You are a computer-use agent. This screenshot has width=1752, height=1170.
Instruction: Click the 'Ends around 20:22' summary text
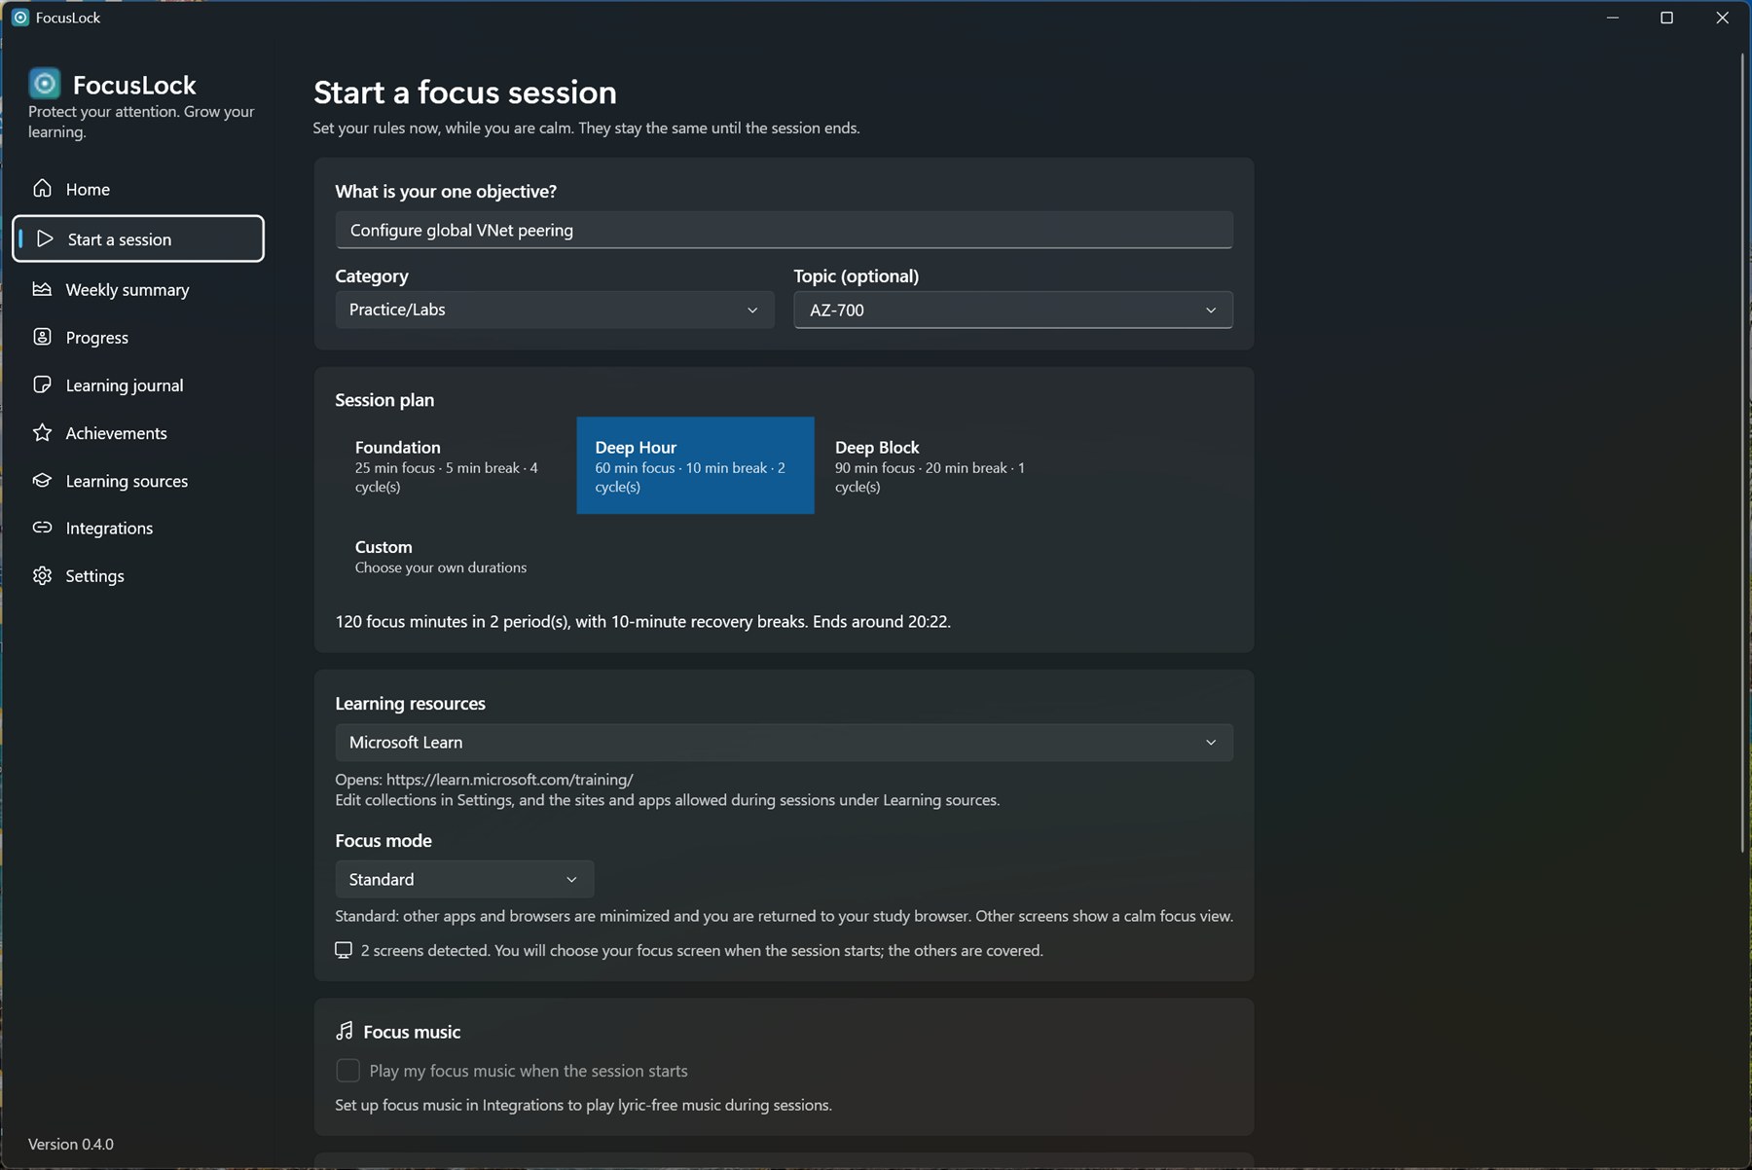(882, 621)
